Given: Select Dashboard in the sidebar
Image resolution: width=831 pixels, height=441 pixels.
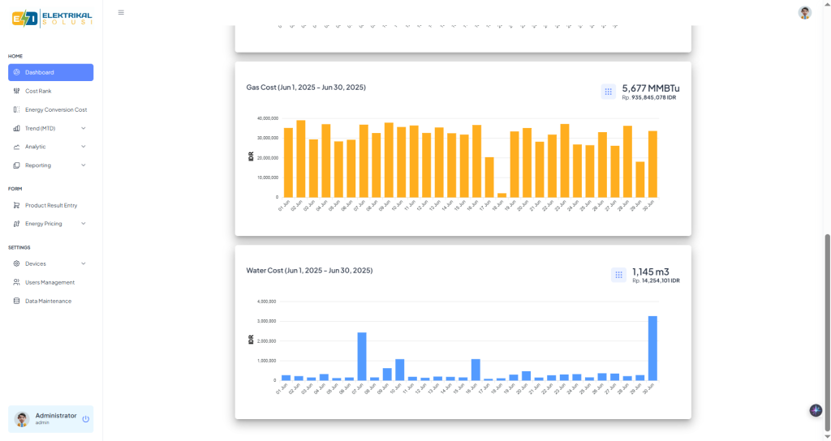Looking at the screenshot, I should coord(50,72).
